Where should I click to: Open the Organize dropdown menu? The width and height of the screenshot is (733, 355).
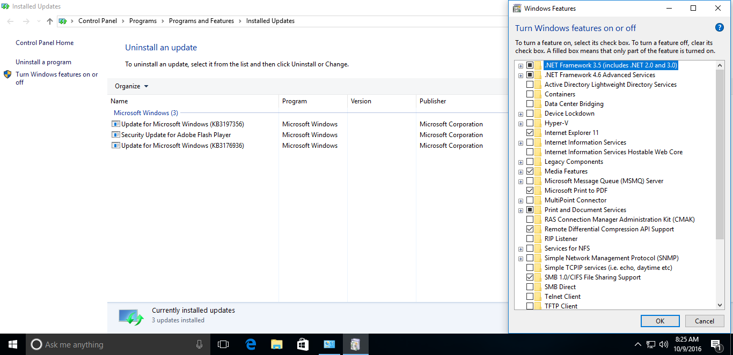click(131, 86)
